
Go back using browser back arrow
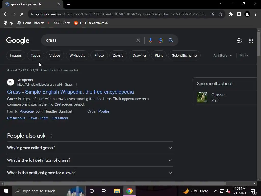click(x=6, y=14)
